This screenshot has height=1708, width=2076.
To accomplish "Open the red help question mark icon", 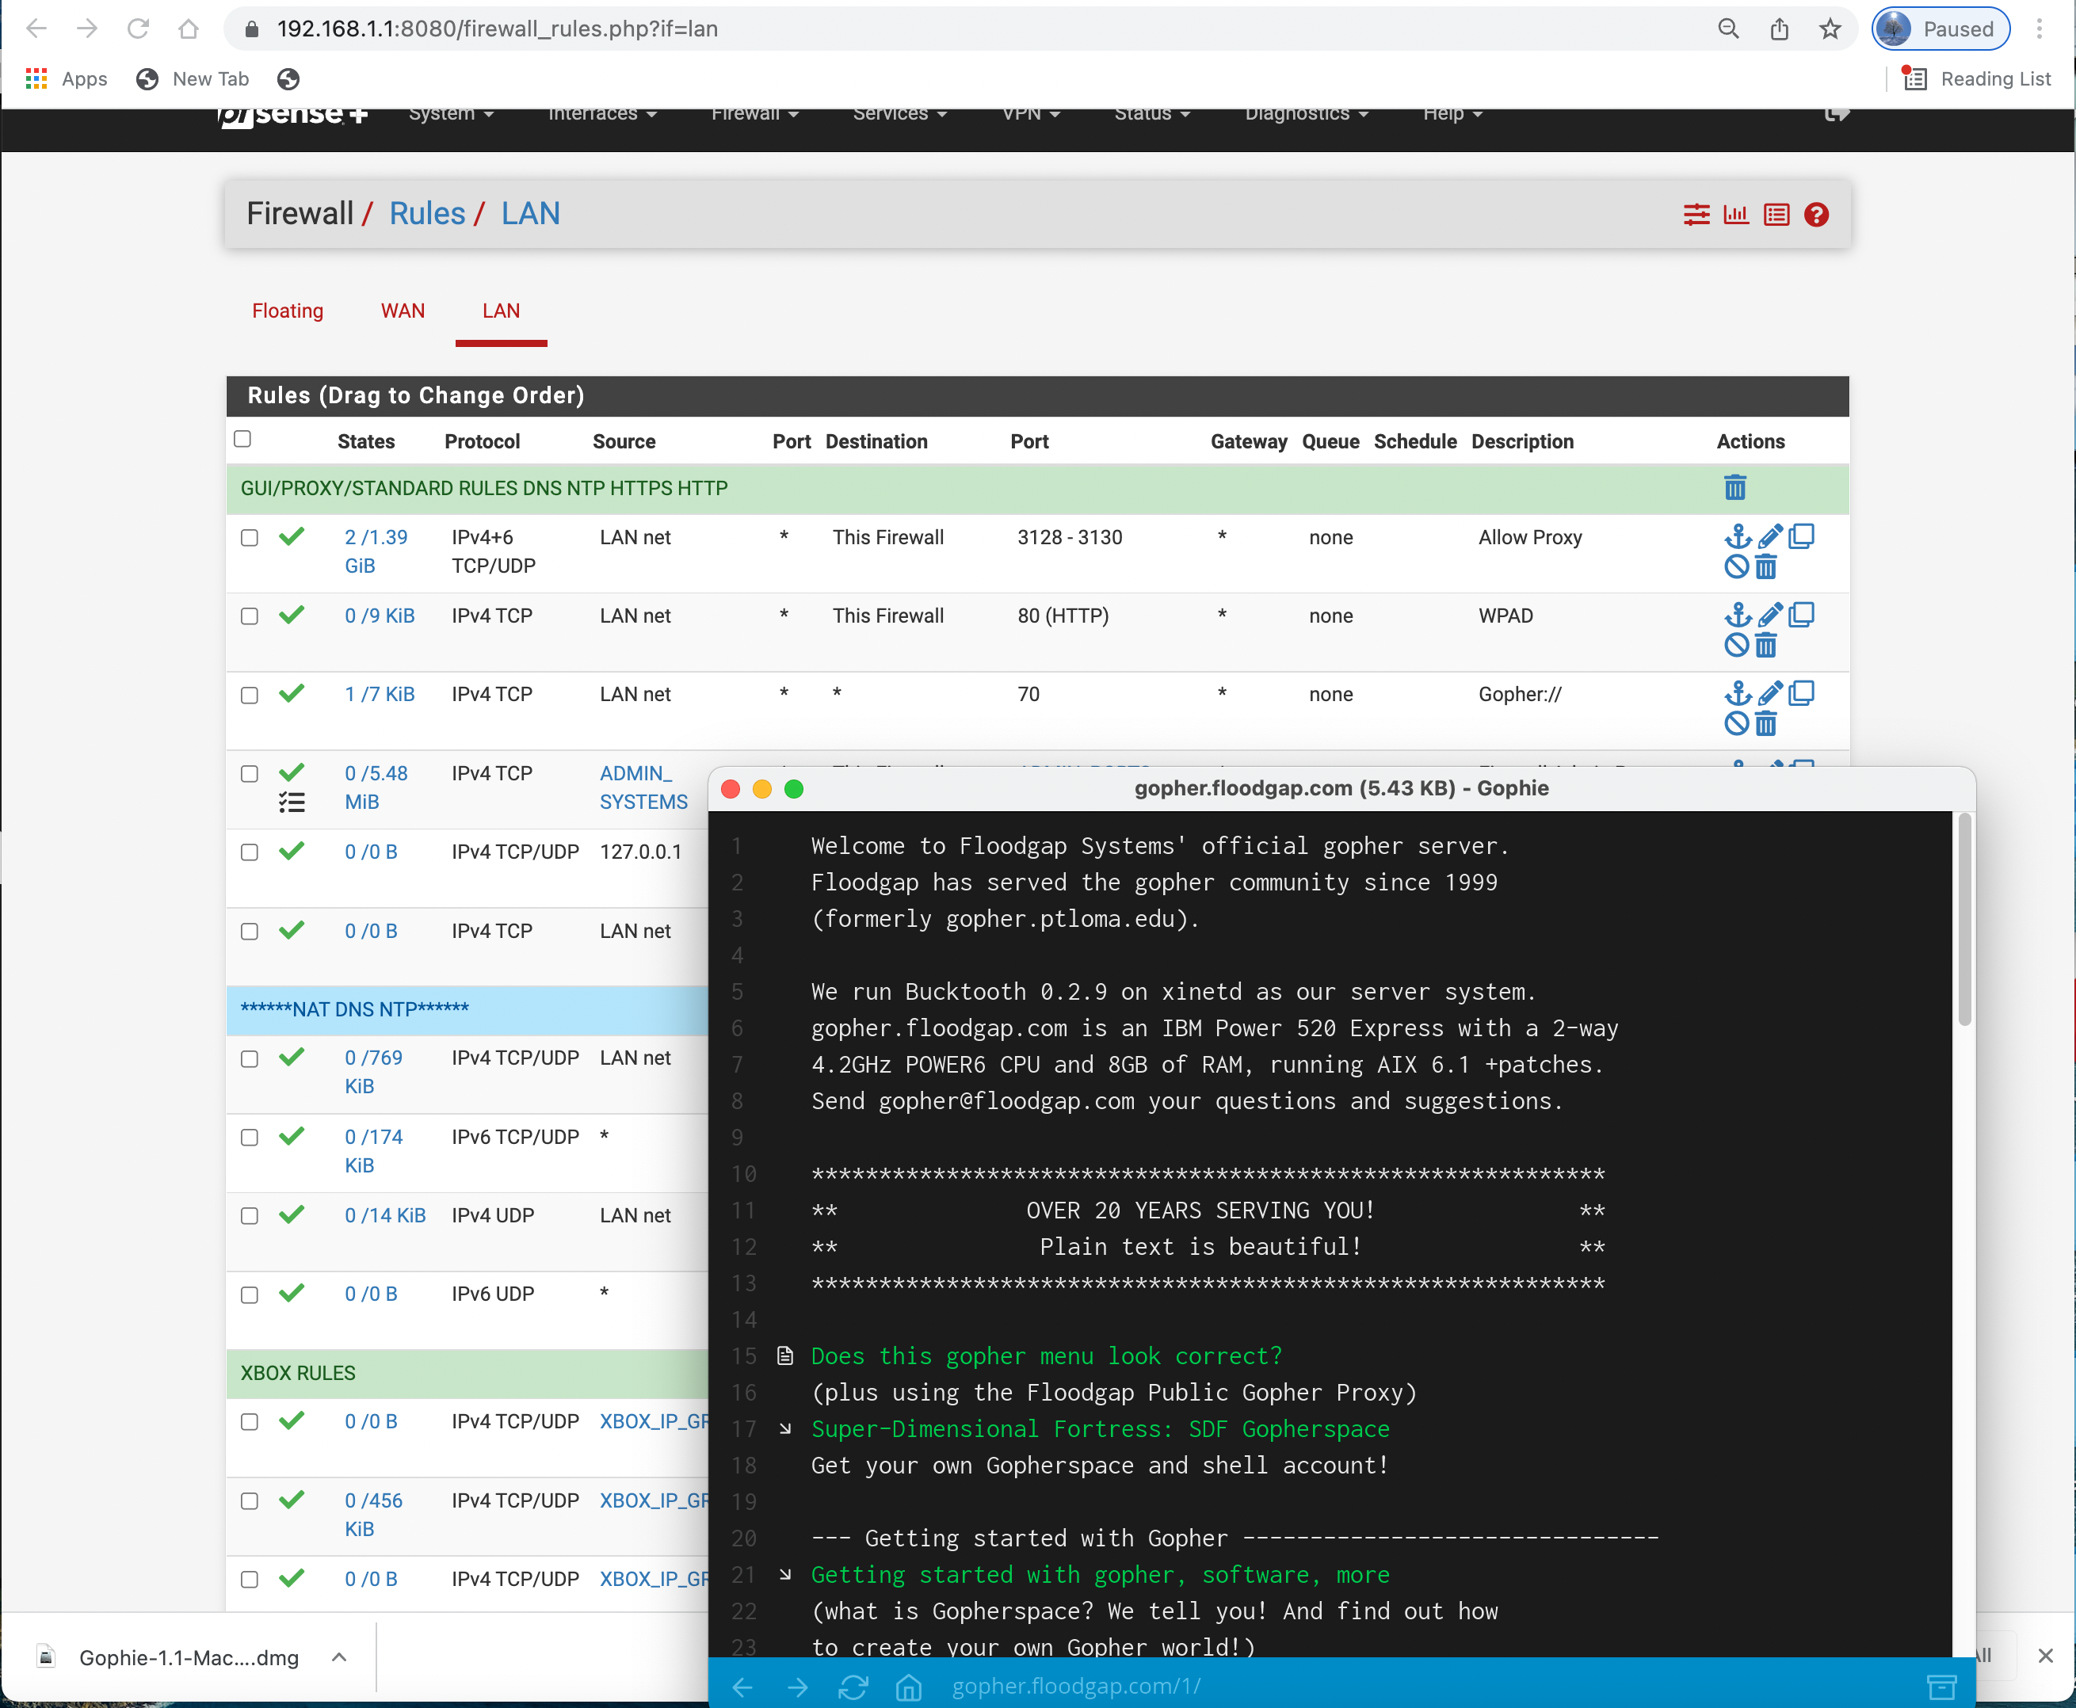I will pyautogui.click(x=1816, y=215).
